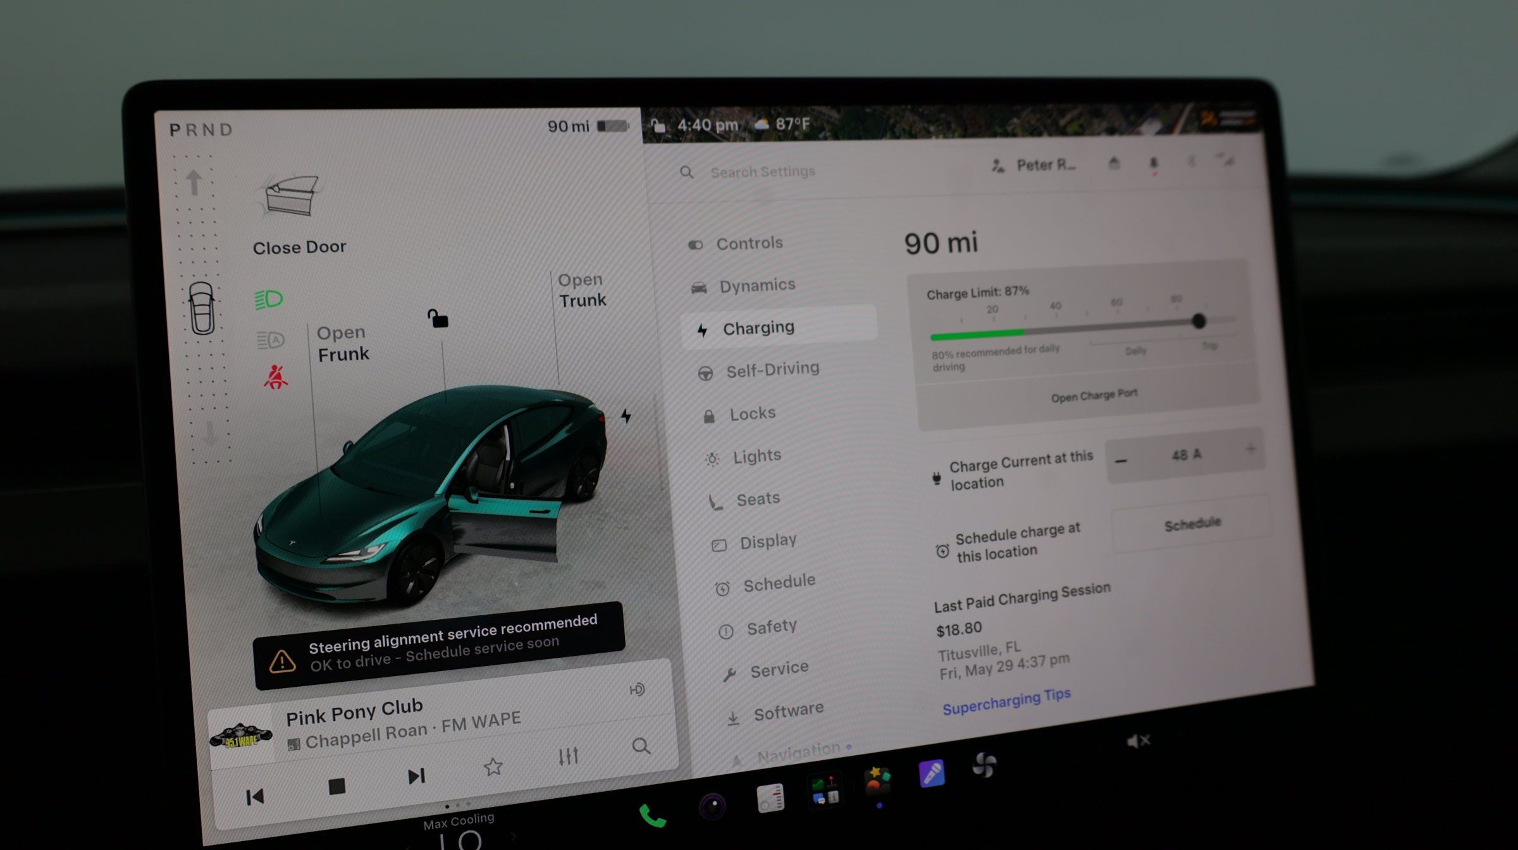This screenshot has width=1518, height=850.
Task: Click the Search Settings field
Action: tap(762, 171)
